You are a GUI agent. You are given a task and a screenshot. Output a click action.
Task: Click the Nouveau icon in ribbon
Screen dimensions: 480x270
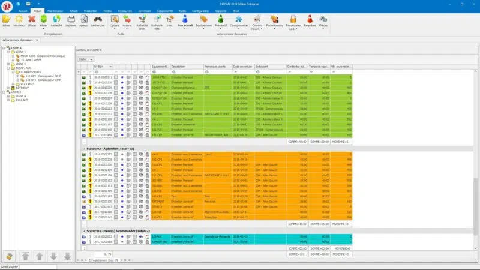click(x=19, y=20)
